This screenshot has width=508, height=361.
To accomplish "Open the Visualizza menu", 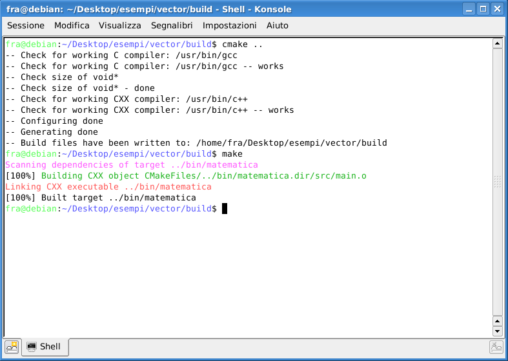I will click(119, 25).
